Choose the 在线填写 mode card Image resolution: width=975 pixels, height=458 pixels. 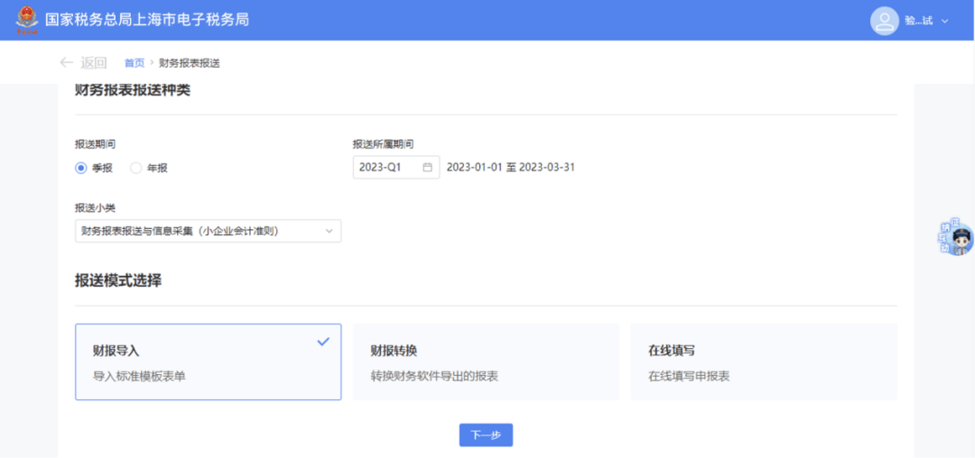pos(763,362)
